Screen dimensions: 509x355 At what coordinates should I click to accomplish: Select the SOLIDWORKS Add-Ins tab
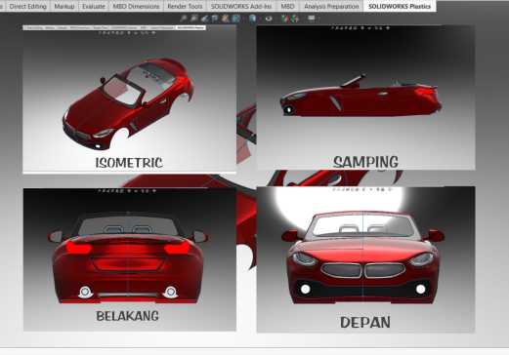coord(241,6)
